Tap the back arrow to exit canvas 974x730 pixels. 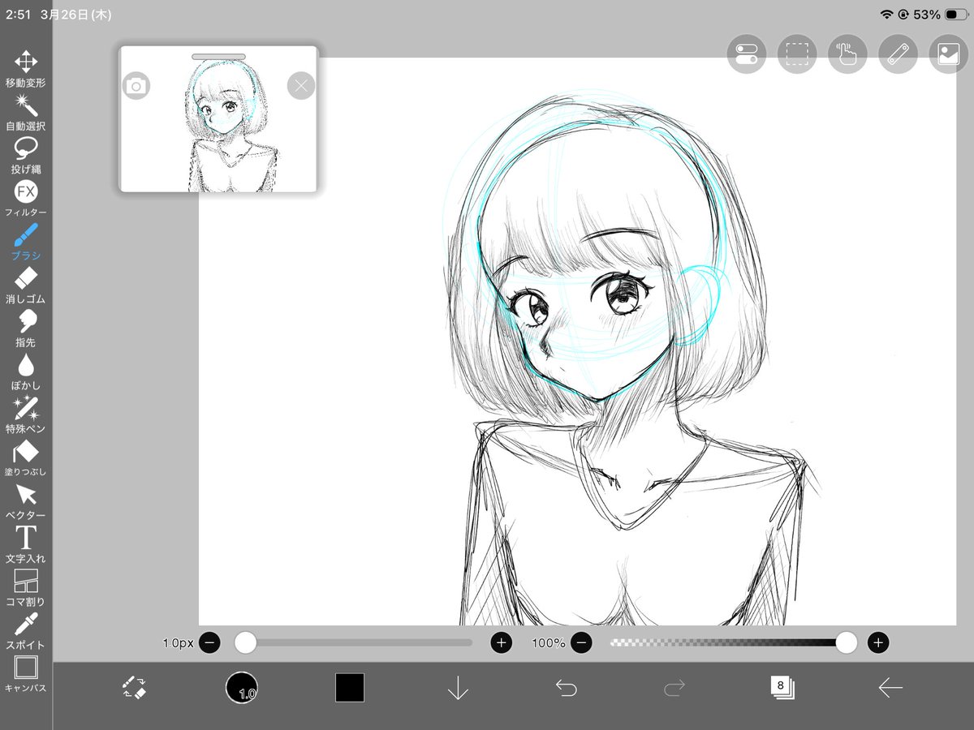[890, 688]
